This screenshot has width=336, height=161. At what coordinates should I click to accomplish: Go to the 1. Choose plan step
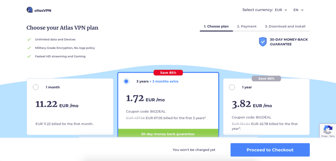click(216, 26)
